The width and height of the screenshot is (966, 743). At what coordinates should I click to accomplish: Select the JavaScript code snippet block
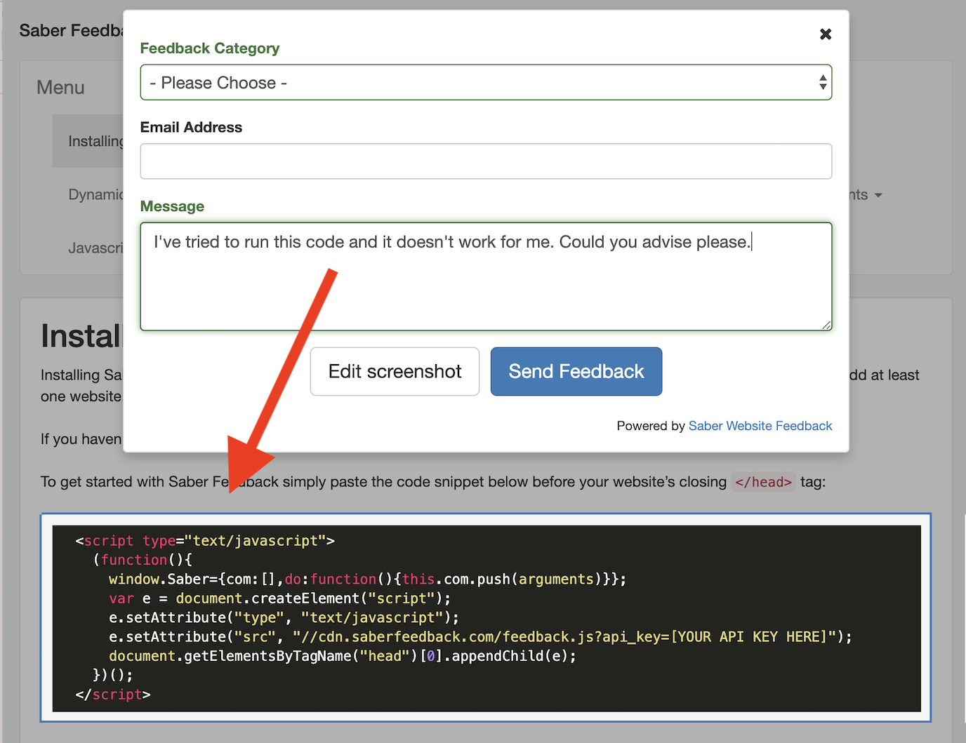pos(486,617)
